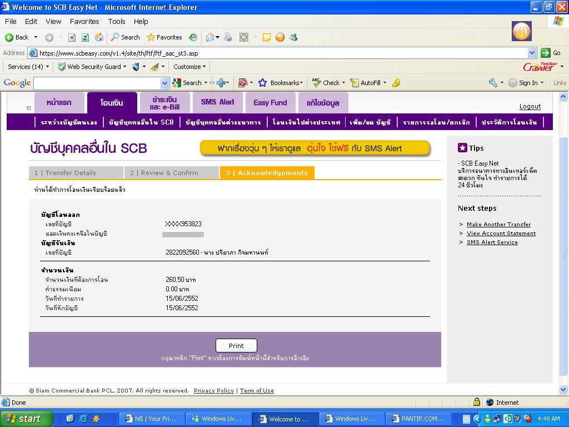The height and width of the screenshot is (427, 569).
Task: Open the Favorites star panel
Action: (164, 37)
